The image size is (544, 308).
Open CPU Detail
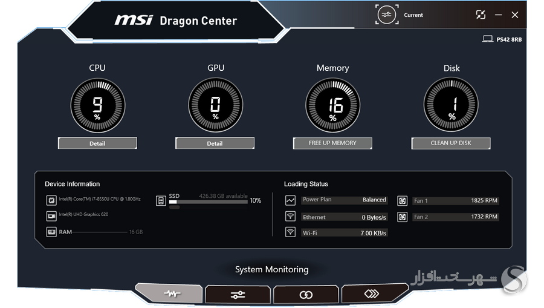click(x=97, y=143)
